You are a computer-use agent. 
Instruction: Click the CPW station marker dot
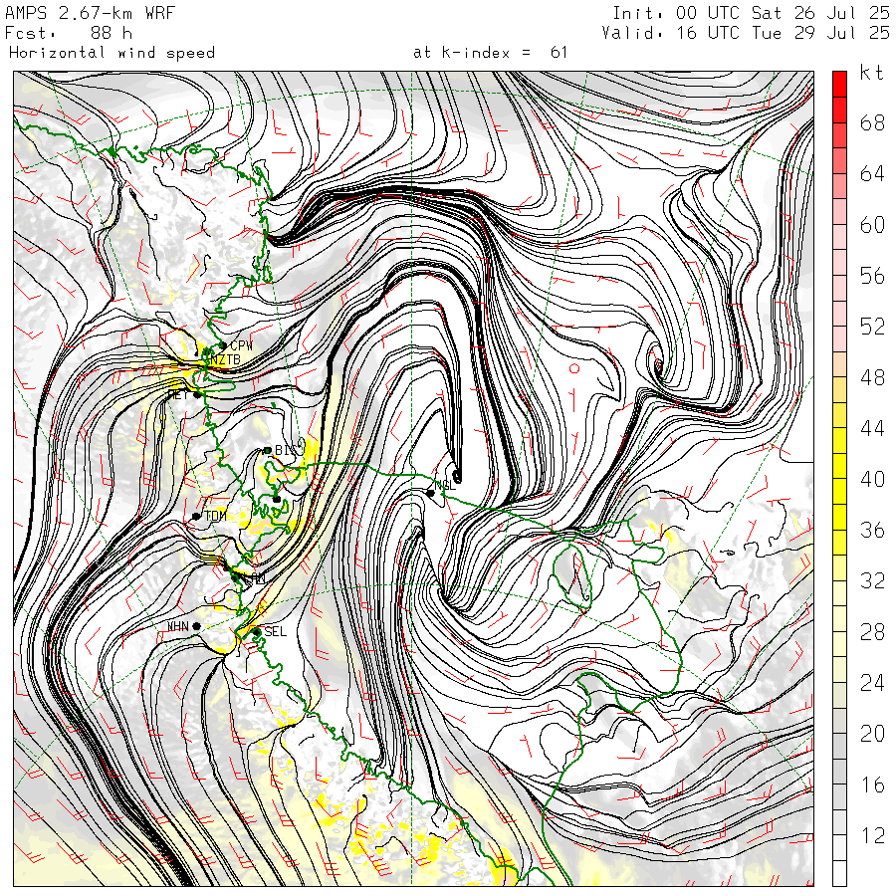(223, 345)
